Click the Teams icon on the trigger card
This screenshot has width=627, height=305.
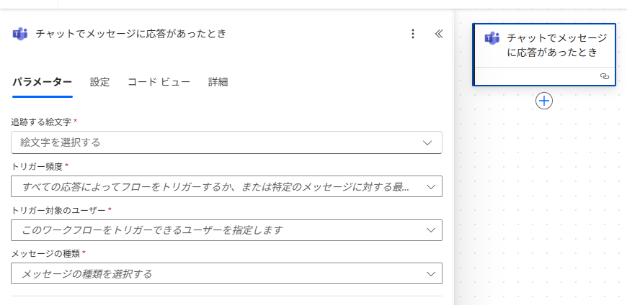tap(492, 38)
